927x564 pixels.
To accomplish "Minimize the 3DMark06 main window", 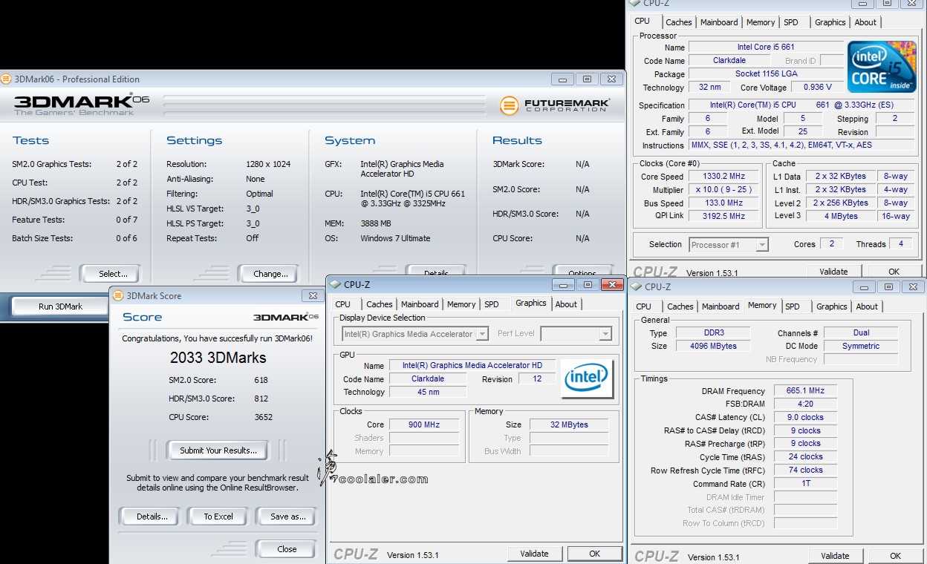I will coord(563,79).
